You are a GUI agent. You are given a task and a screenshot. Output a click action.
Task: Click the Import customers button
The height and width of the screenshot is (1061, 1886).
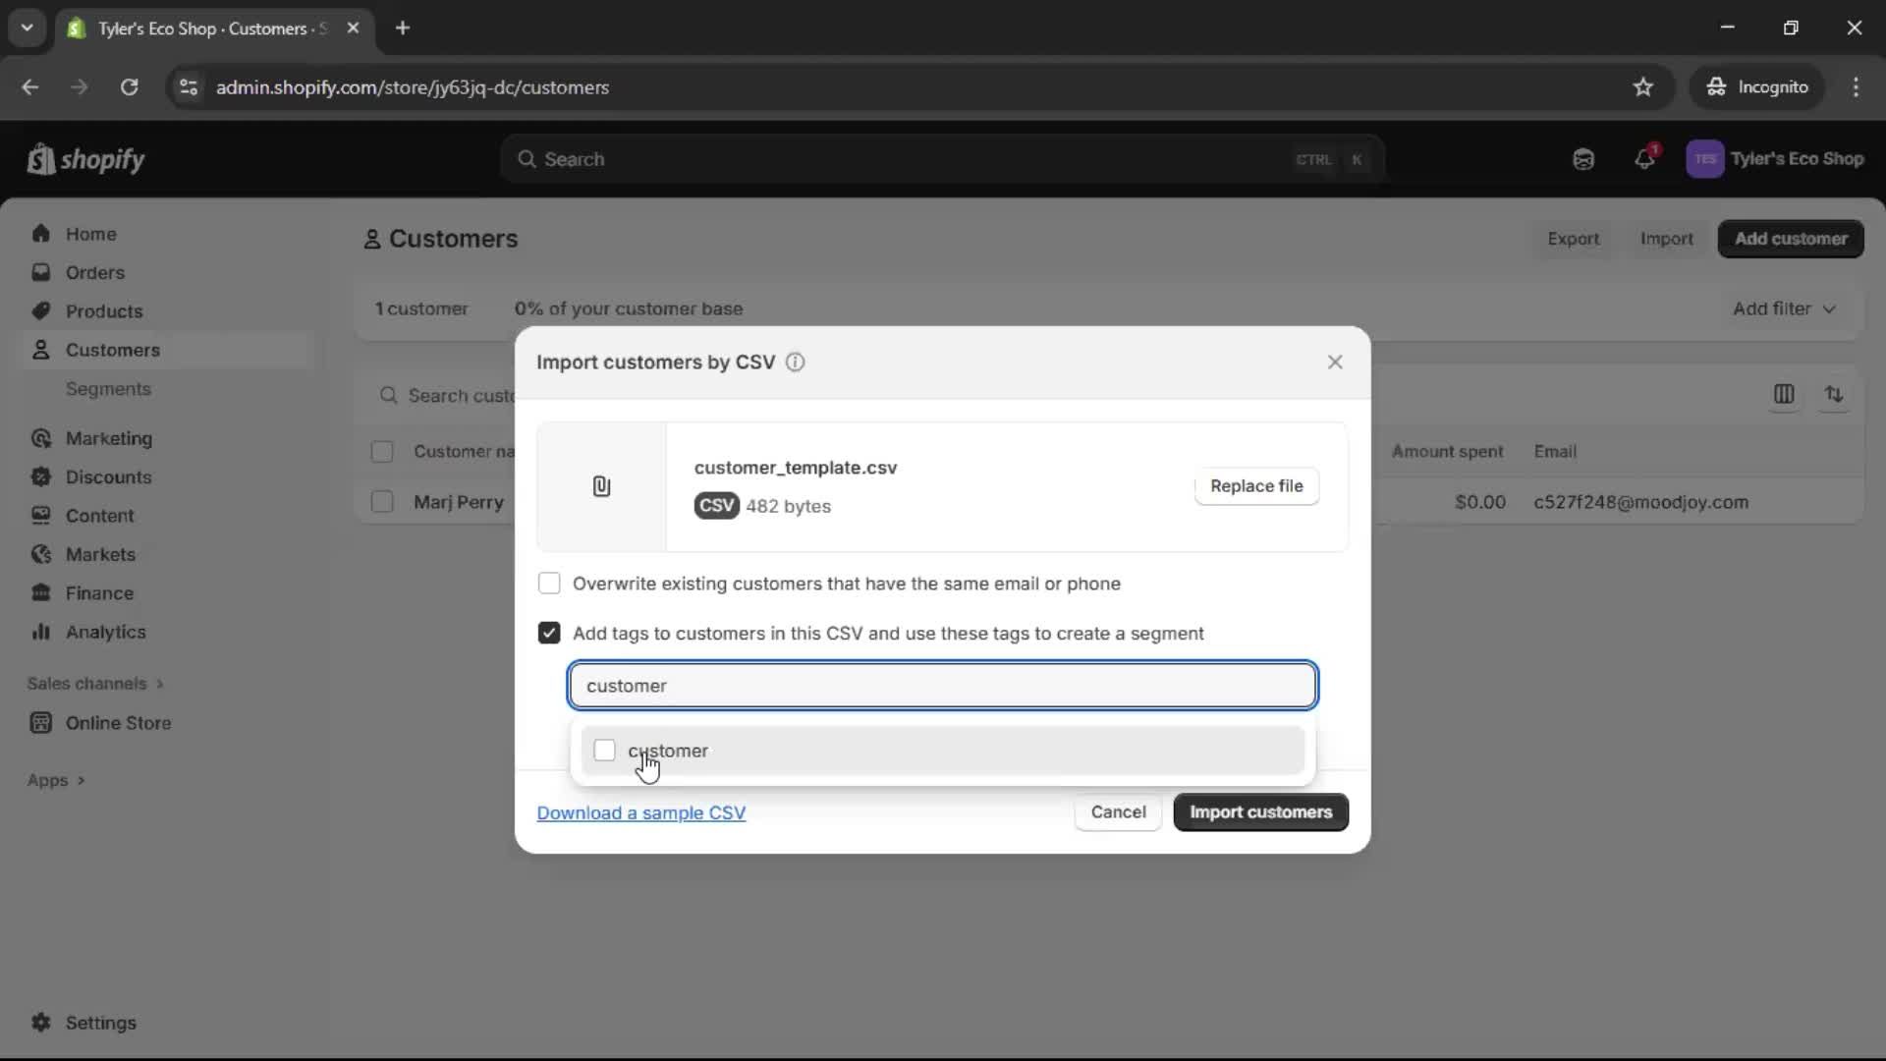tap(1259, 812)
